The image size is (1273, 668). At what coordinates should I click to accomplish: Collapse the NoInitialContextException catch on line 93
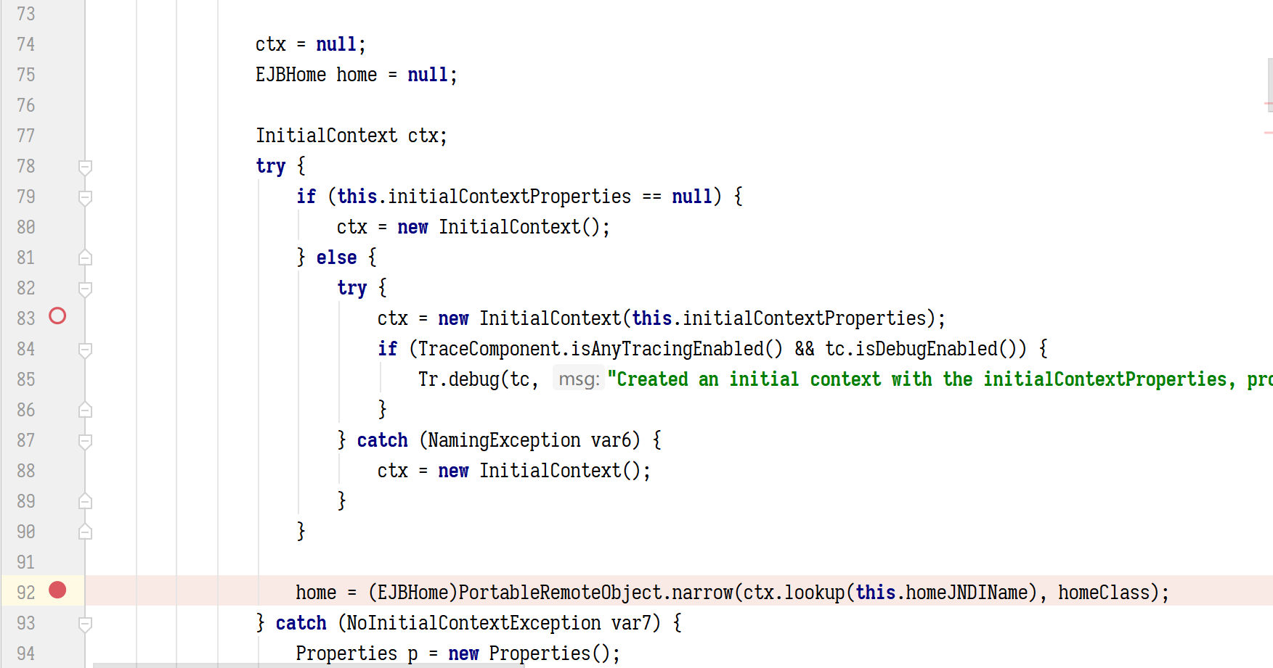pos(85,624)
